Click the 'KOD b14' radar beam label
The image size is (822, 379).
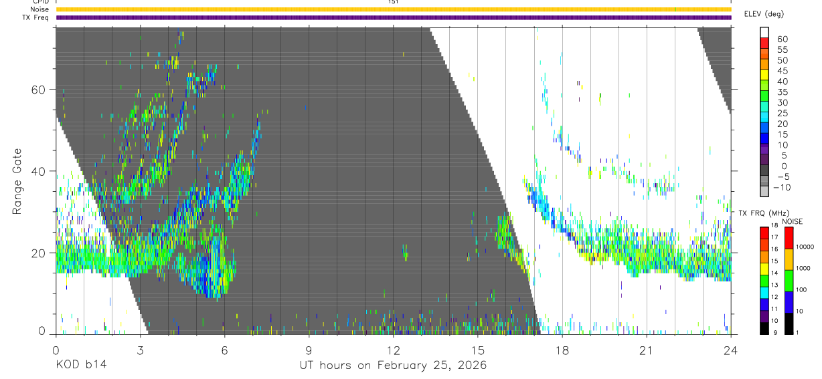click(81, 365)
